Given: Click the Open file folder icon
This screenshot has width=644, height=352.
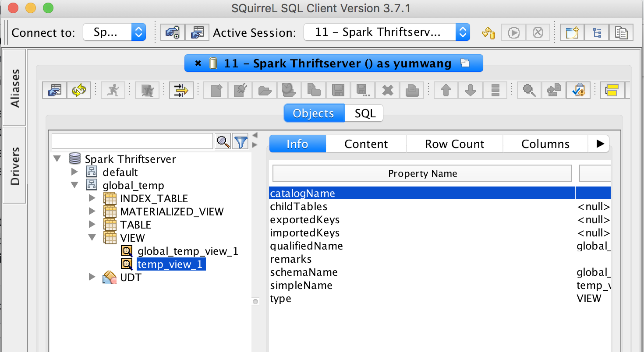Looking at the screenshot, I should 264,91.
